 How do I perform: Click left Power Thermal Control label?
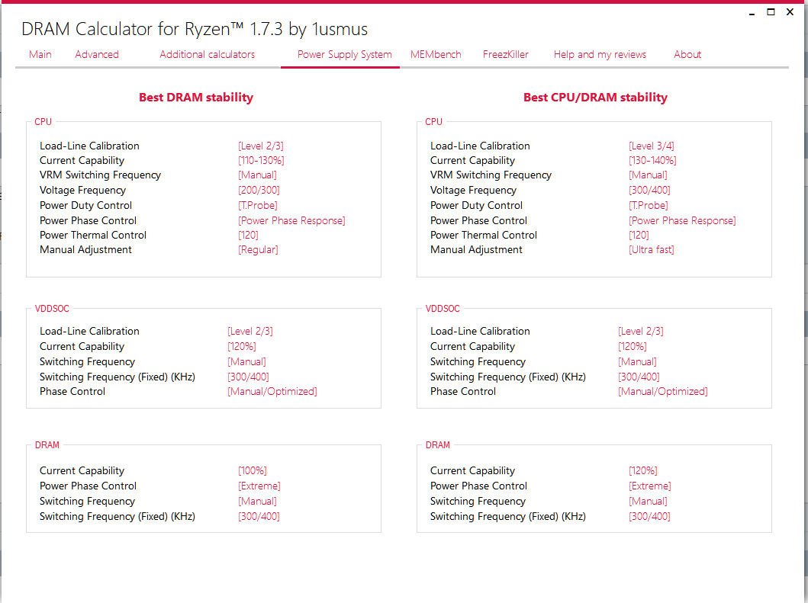93,236
